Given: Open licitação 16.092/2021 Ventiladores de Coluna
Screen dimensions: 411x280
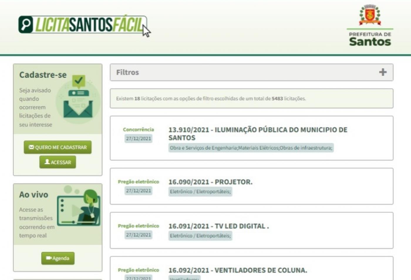Looking at the screenshot, I should coord(238,270).
